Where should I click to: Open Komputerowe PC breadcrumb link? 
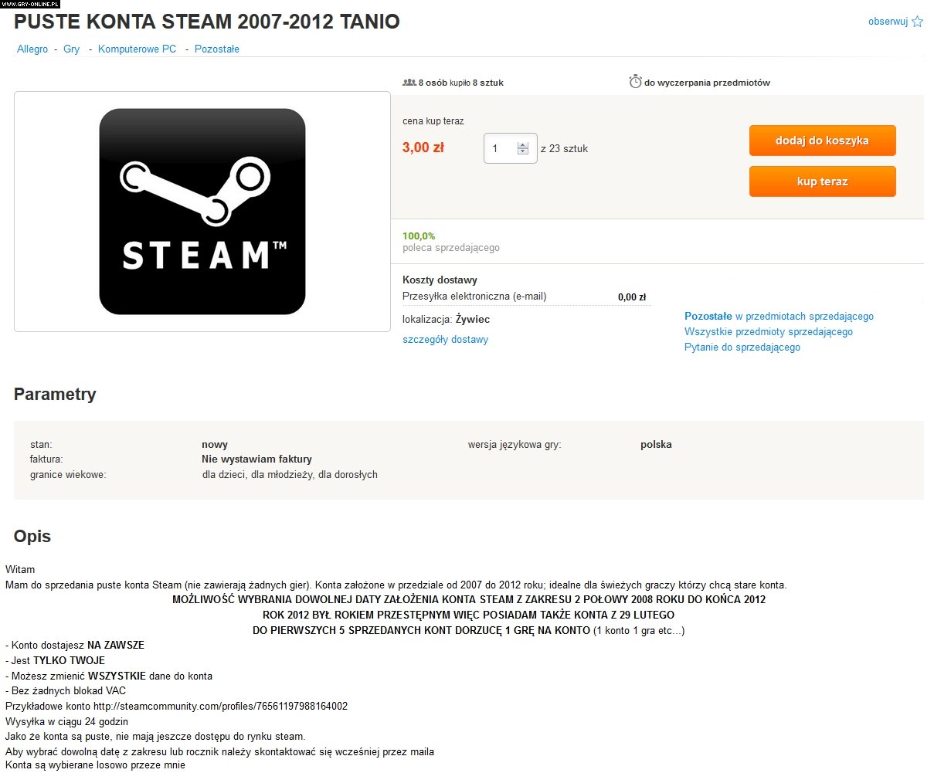click(137, 49)
